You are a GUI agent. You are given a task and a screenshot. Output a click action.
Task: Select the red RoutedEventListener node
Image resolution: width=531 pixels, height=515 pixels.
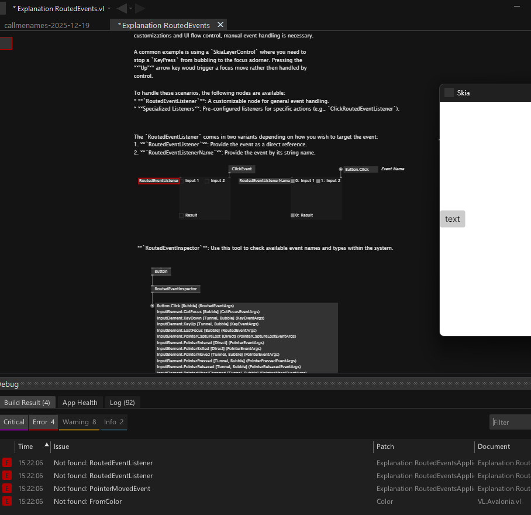point(158,181)
